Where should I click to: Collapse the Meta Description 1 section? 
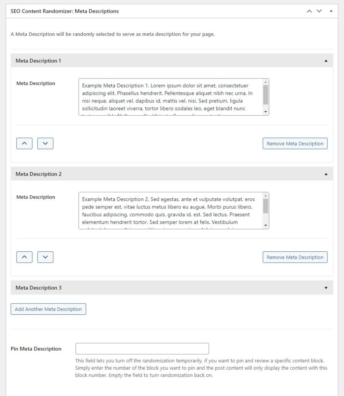coord(325,61)
